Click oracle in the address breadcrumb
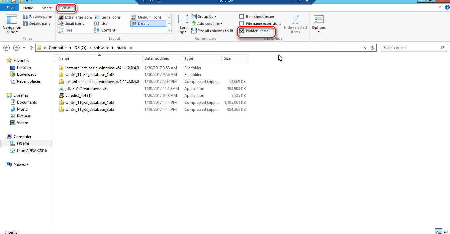The image size is (450, 234). [x=122, y=48]
